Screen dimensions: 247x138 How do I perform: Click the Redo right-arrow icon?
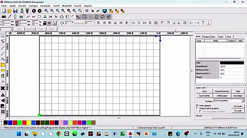pyautogui.click(x=39, y=11)
